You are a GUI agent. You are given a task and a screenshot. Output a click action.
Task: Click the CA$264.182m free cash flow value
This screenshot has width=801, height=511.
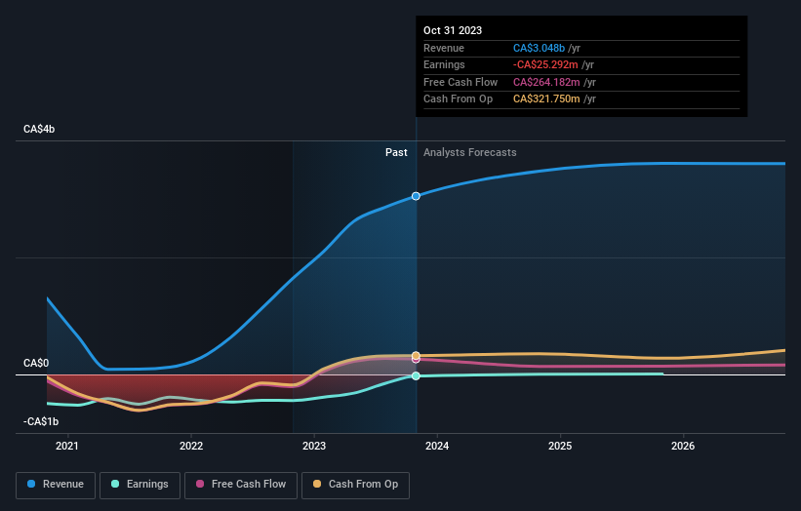pos(546,82)
